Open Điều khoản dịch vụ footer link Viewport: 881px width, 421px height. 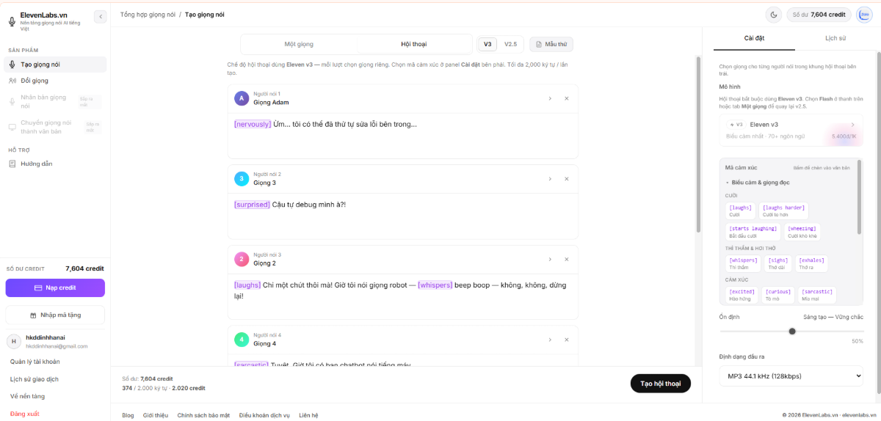[264, 415]
